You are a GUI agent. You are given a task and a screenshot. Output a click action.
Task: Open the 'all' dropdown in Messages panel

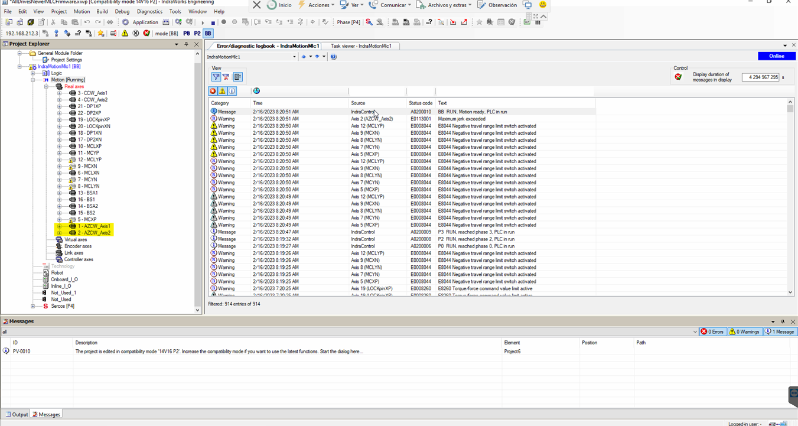(x=695, y=332)
